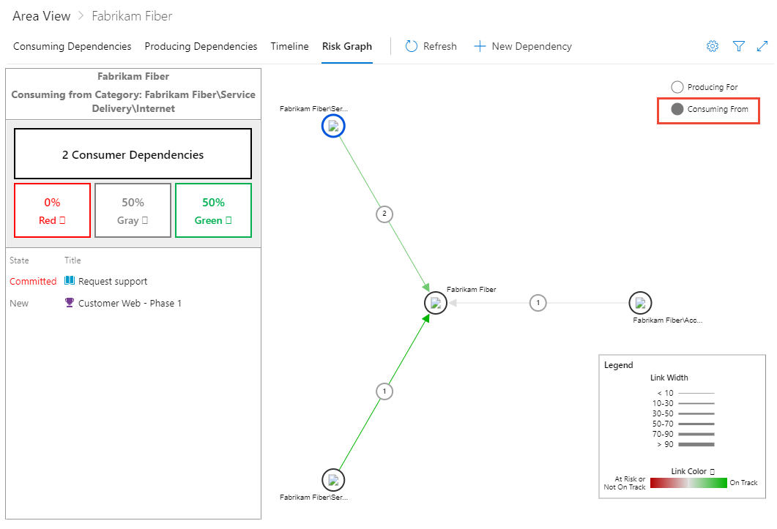The image size is (777, 529).
Task: Select the Consuming From radio button
Action: pyautogui.click(x=677, y=110)
